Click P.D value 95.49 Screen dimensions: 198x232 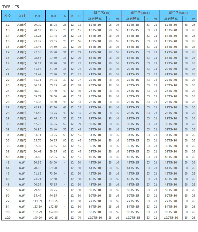pyautogui.click(x=38, y=196)
